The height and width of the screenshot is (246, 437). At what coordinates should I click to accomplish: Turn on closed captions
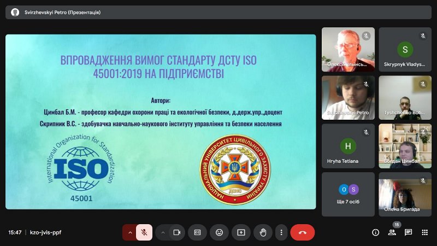(x=198, y=232)
